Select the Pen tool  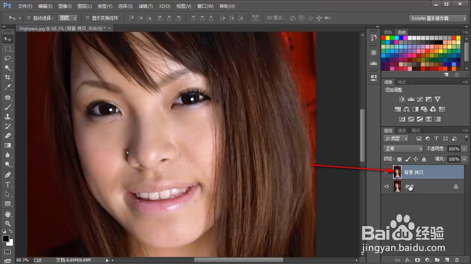point(8,175)
